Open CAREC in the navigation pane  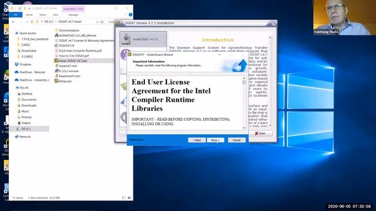26,45
